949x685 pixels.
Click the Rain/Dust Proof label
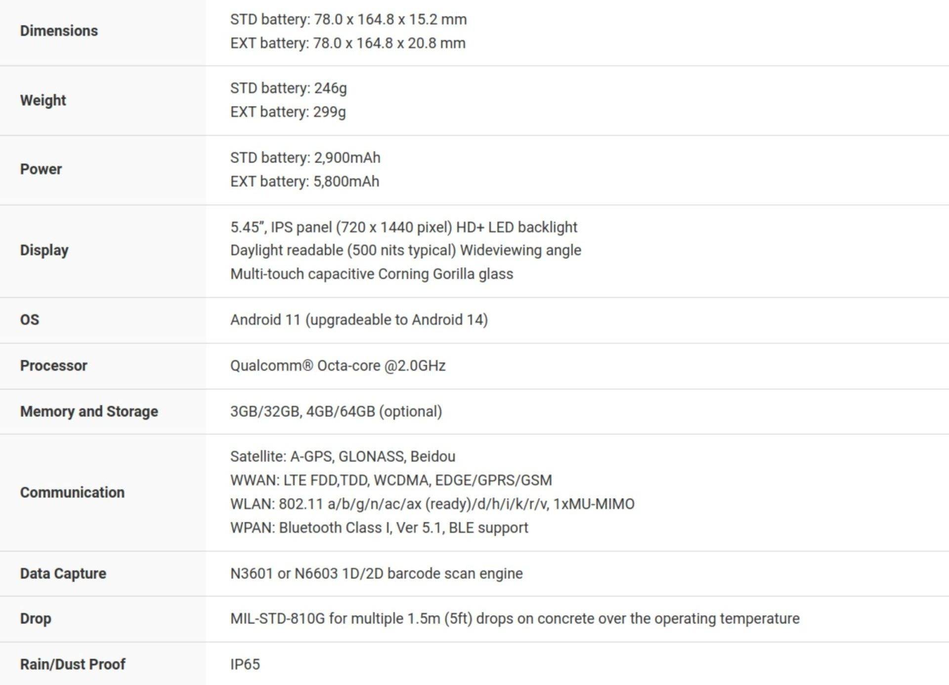pos(73,664)
